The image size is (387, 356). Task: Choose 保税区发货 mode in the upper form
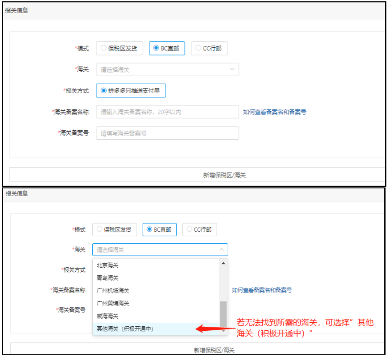pos(119,48)
